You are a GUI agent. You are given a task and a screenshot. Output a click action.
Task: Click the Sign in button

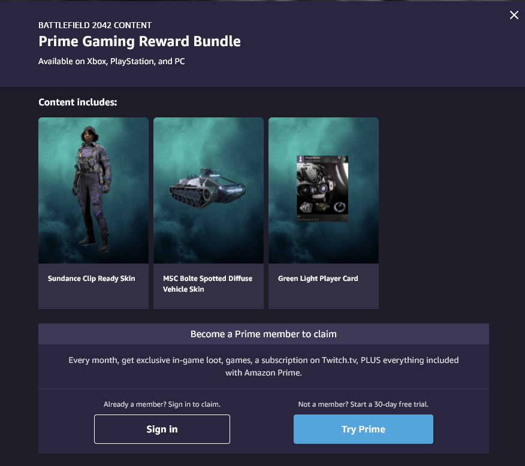(x=162, y=429)
